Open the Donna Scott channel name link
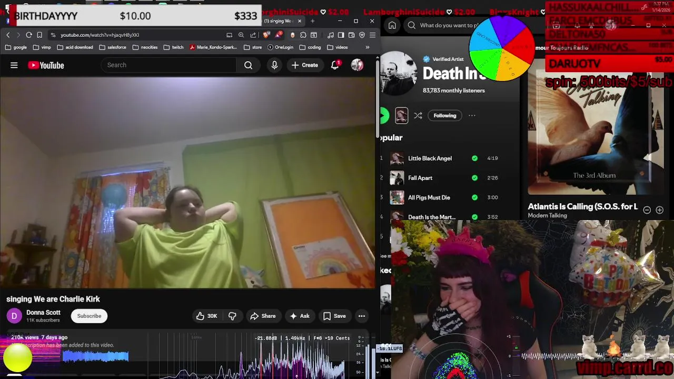 click(43, 313)
